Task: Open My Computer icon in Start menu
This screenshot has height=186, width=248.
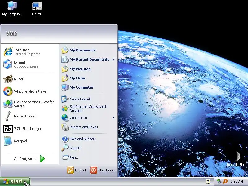Action: pyautogui.click(x=65, y=87)
